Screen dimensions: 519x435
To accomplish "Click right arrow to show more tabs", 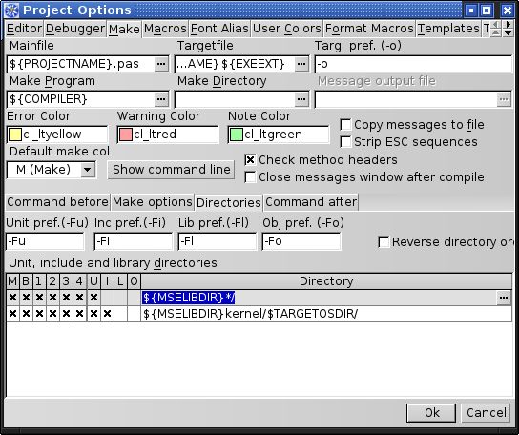I will 509,24.
